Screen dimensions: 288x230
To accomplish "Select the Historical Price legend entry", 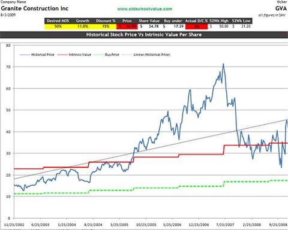I will coord(37,55).
